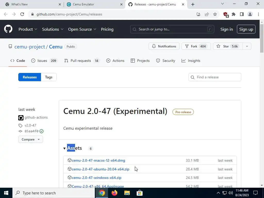The image size is (264, 198).
Task: Open the Chrome profile avatar
Action: coord(250,14)
